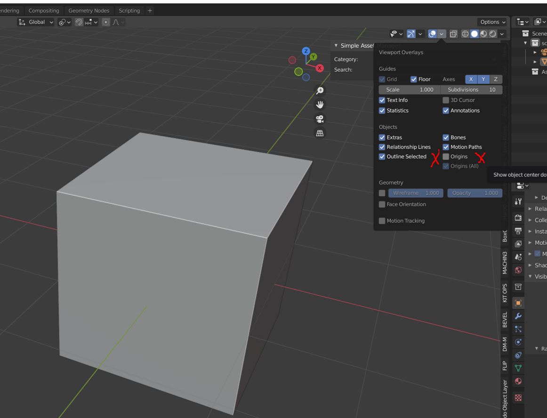Open the shading mode dropdown arrow
Image resolution: width=547 pixels, height=418 pixels.
coord(502,33)
